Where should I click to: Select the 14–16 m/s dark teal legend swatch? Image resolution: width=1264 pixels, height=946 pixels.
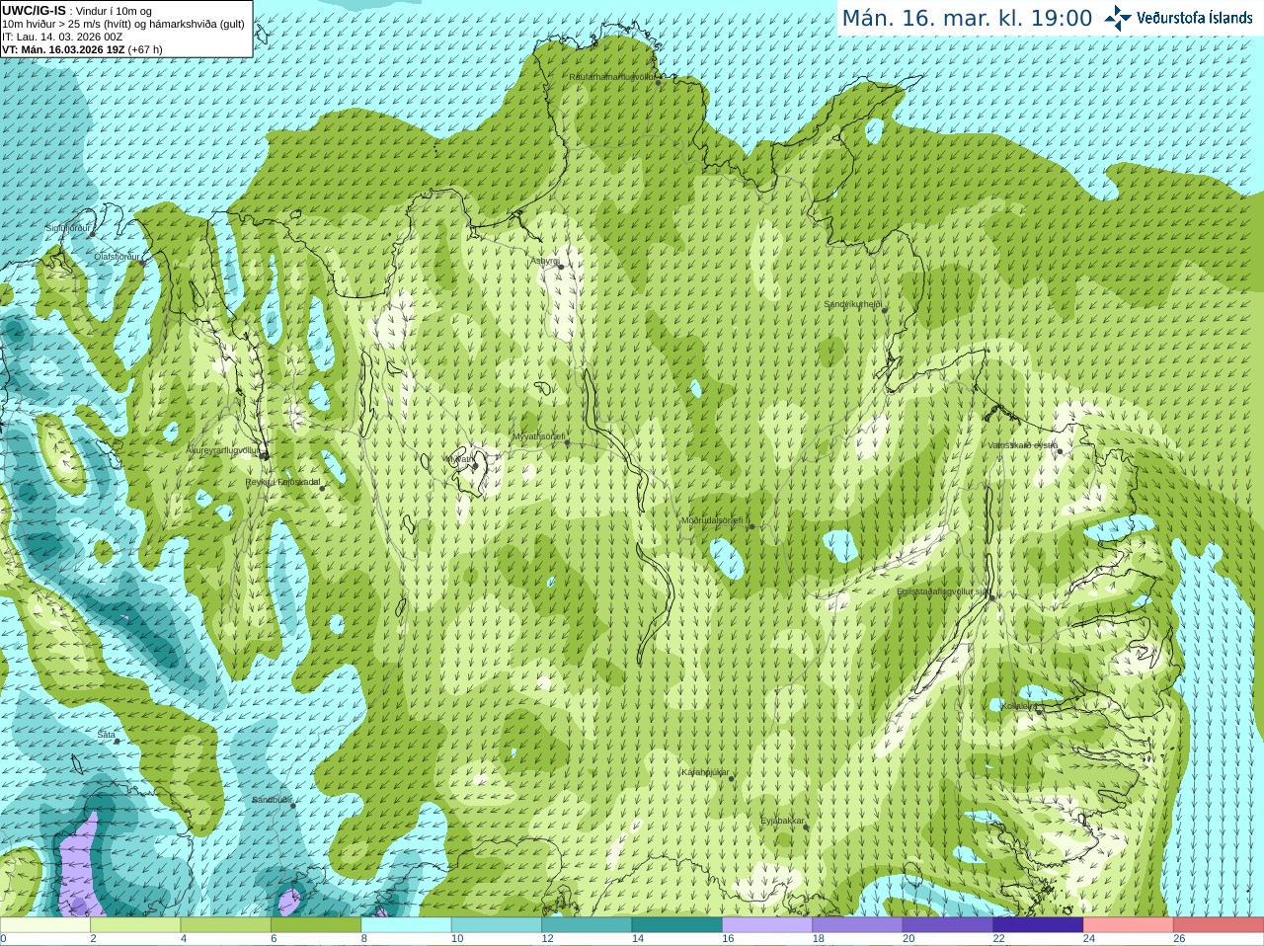pyautogui.click(x=676, y=925)
